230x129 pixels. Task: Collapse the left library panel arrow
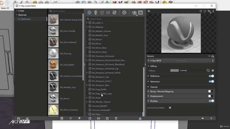coord(84,64)
